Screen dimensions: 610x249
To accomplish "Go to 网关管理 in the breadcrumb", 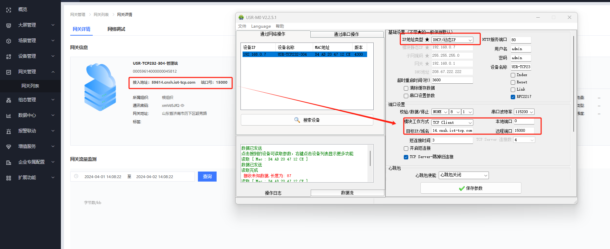I will tap(78, 15).
